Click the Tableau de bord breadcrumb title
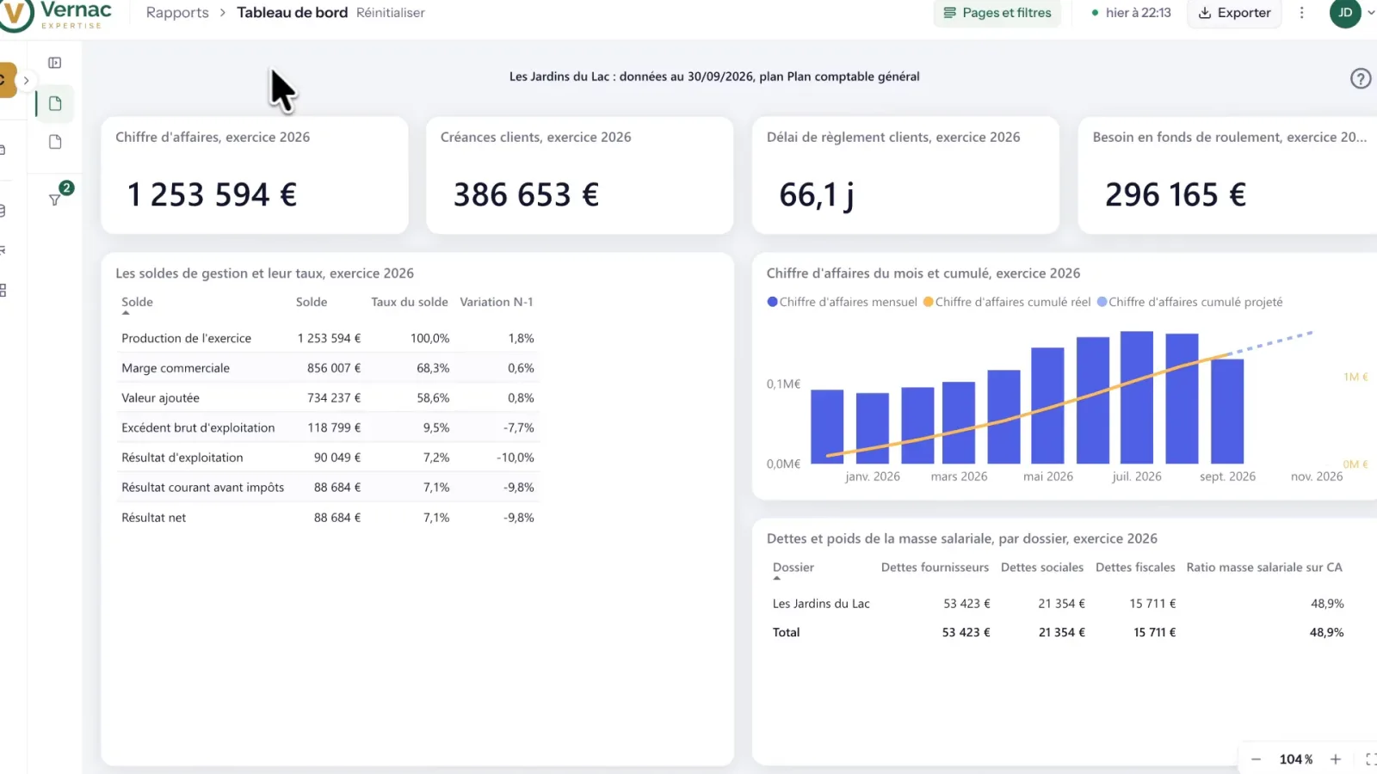The image size is (1377, 774). click(293, 13)
